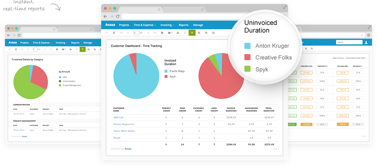Open Seven West Media customer link

(x=124, y=131)
